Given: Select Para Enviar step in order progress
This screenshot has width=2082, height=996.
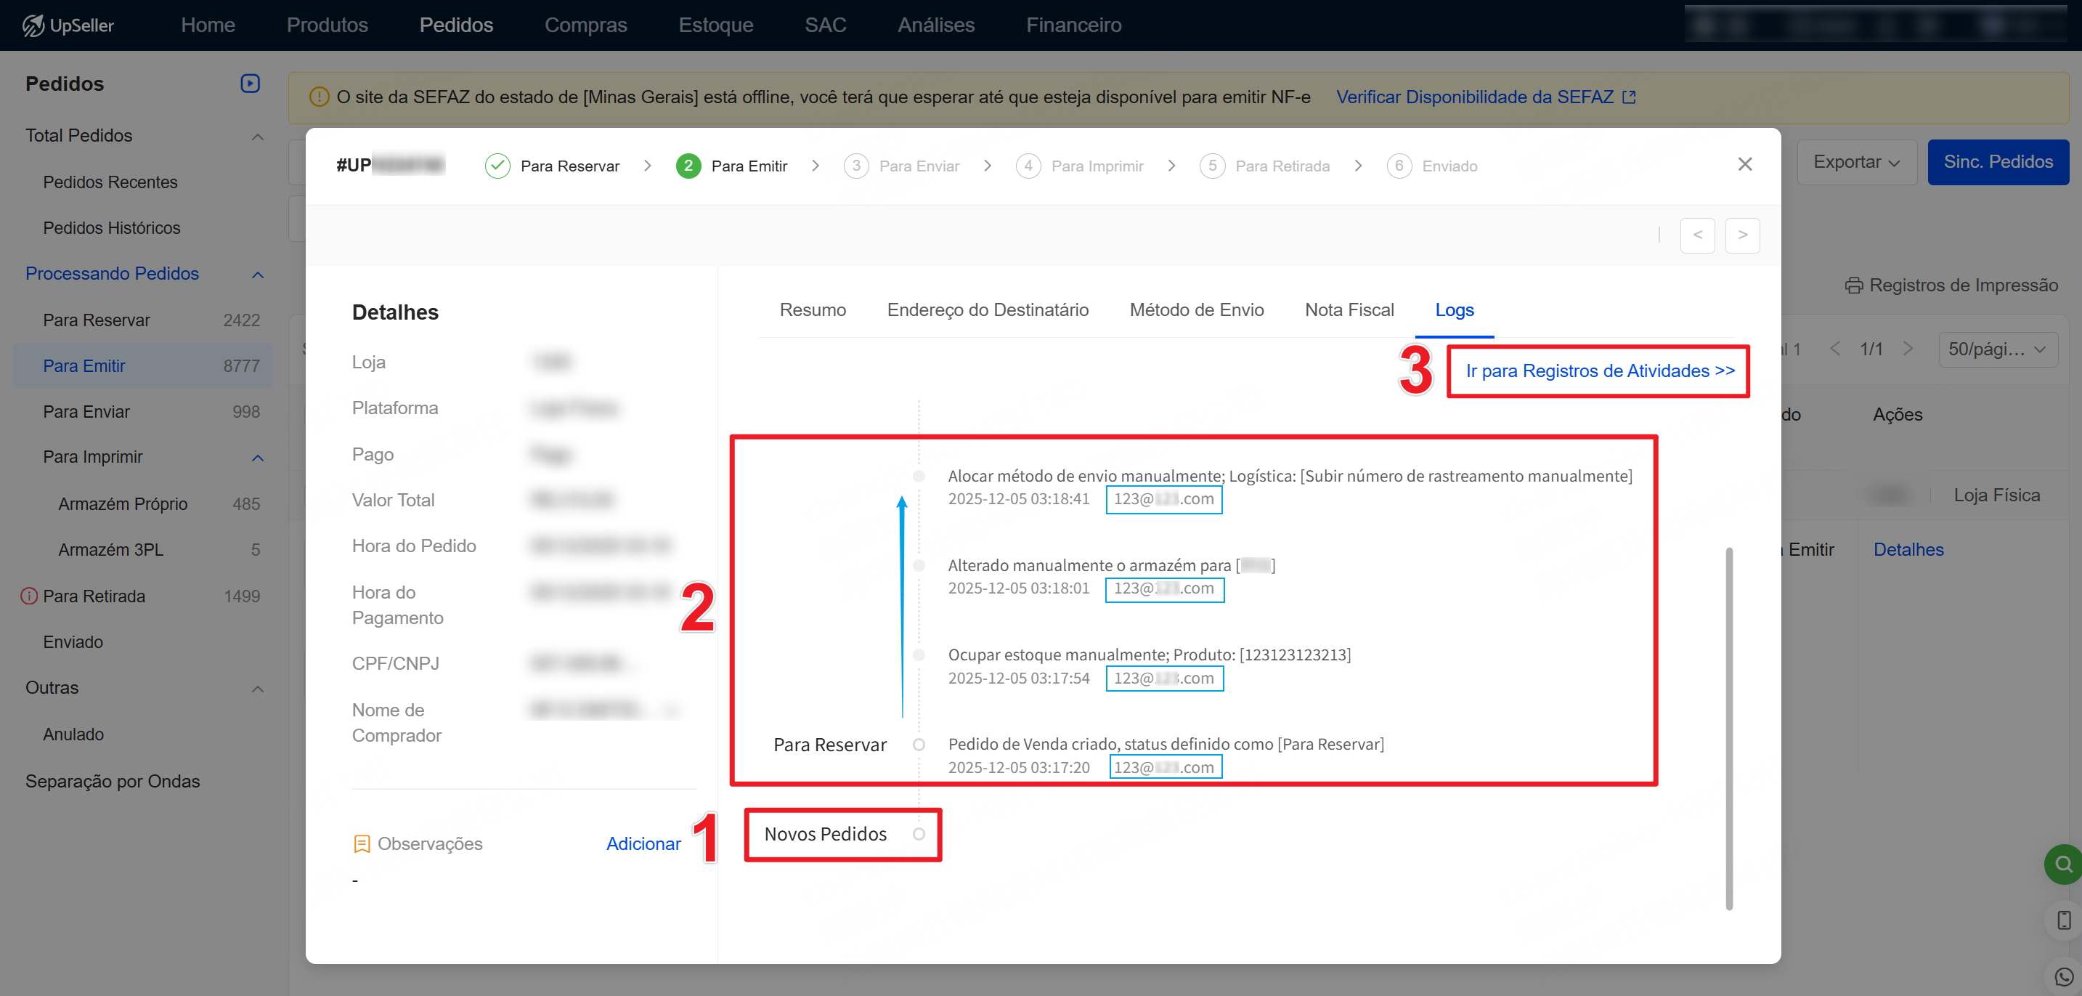Looking at the screenshot, I should pyautogui.click(x=918, y=166).
